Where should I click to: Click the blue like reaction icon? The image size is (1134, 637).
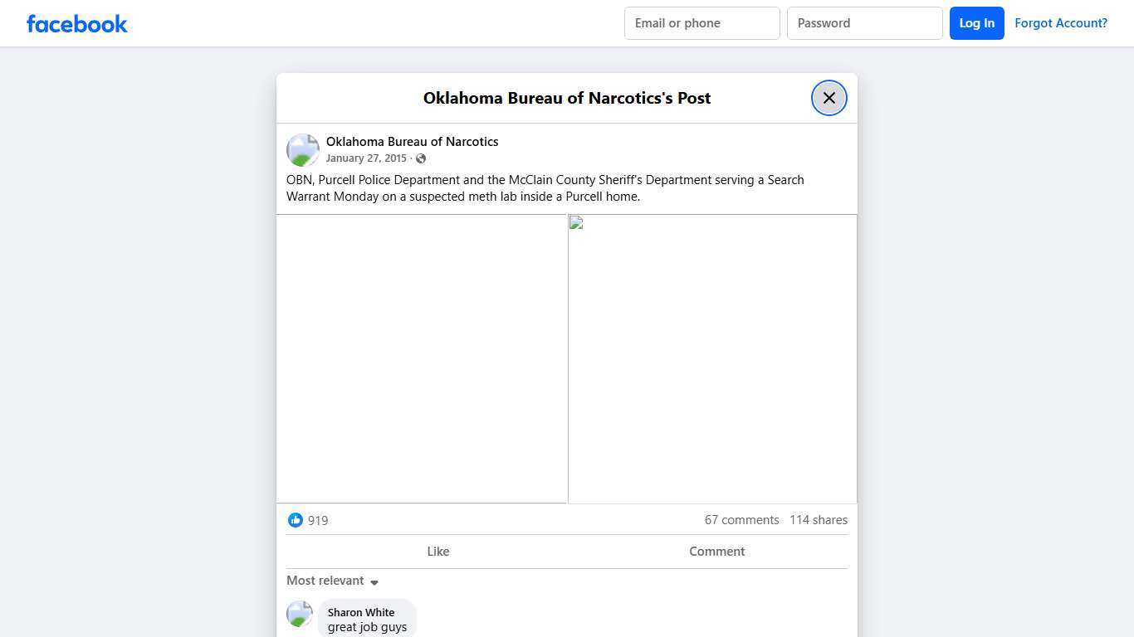click(x=296, y=520)
